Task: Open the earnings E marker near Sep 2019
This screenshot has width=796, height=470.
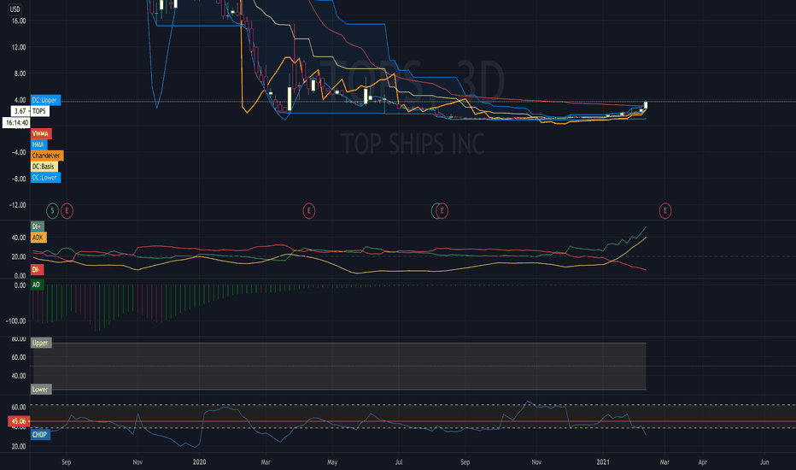Action: pos(67,210)
